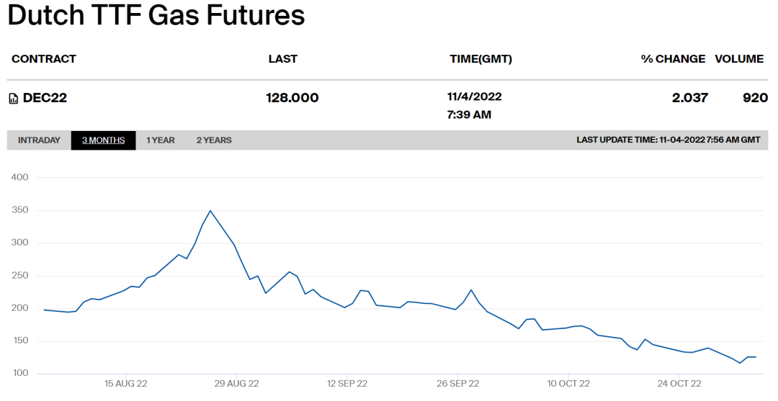Click the TIME(GMT) column header
This screenshot has height=401, width=778.
(480, 59)
